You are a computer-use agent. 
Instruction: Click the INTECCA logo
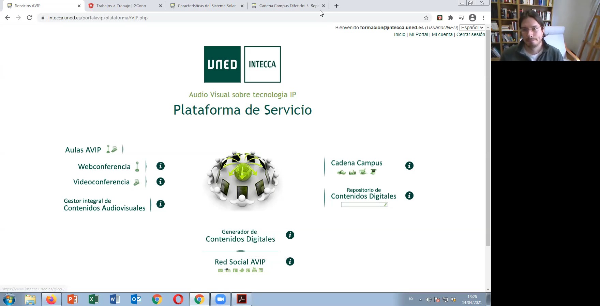[x=262, y=64]
